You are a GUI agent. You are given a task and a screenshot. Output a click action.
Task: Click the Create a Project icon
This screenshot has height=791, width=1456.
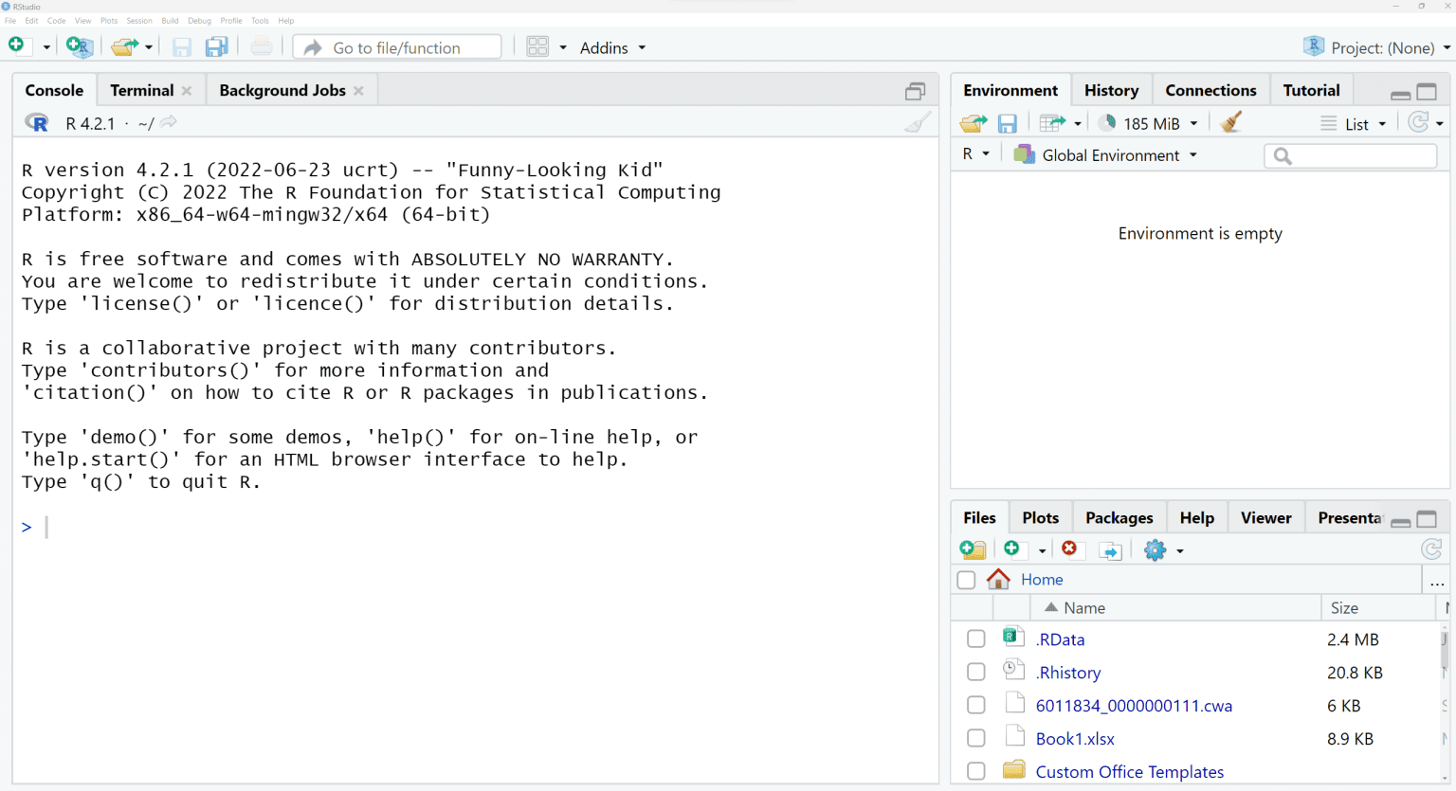point(80,46)
